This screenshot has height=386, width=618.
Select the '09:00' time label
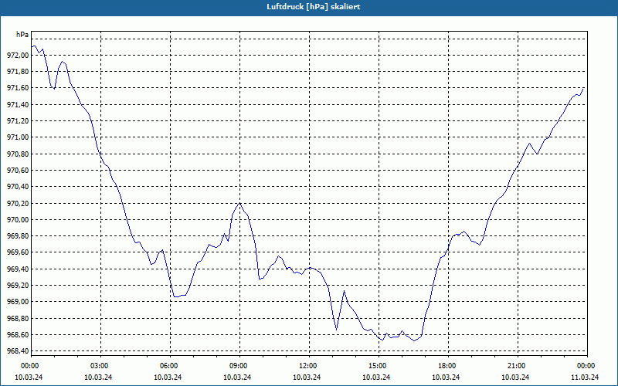coord(238,366)
